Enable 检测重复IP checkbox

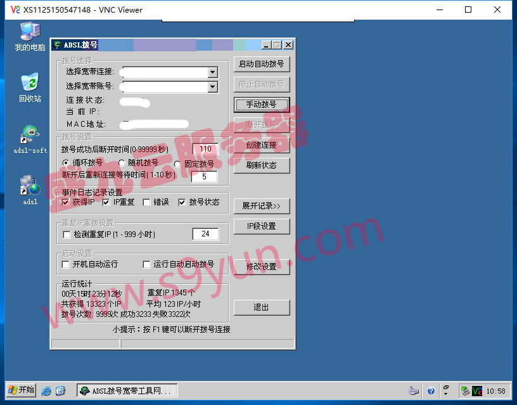point(67,235)
